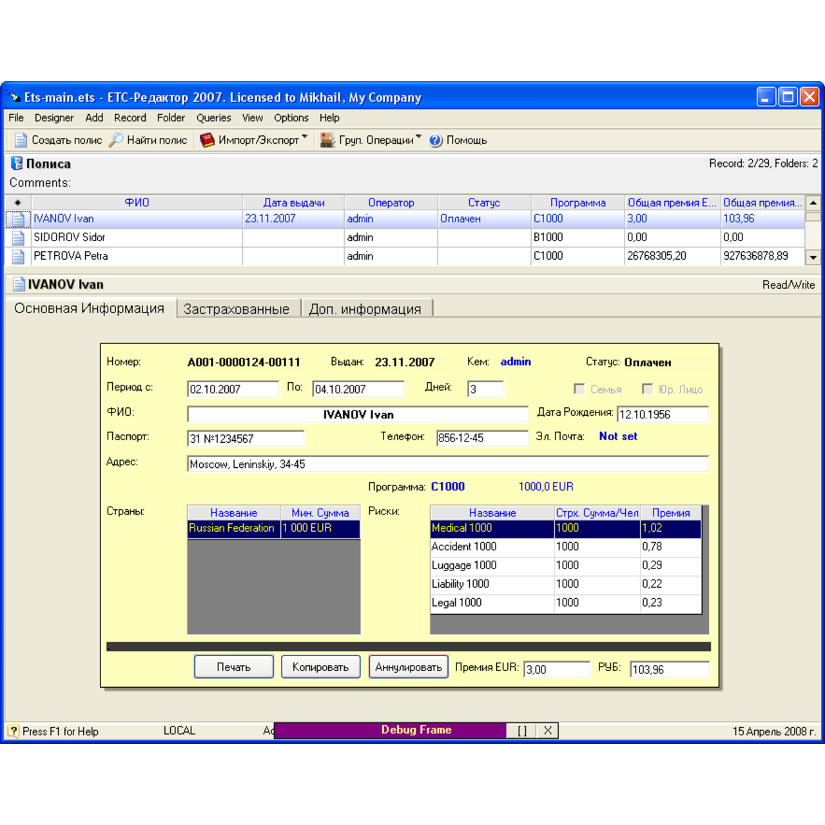The height and width of the screenshot is (825, 825).
Task: Select the Liability 1000 risk row
Action: (x=565, y=584)
